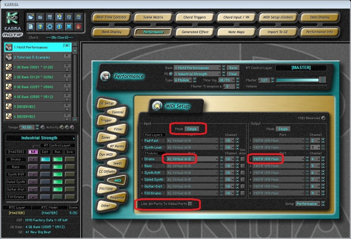Viewport: 351px width, 239px height.
Task: Click the Master Volume slider
Action: [300, 80]
